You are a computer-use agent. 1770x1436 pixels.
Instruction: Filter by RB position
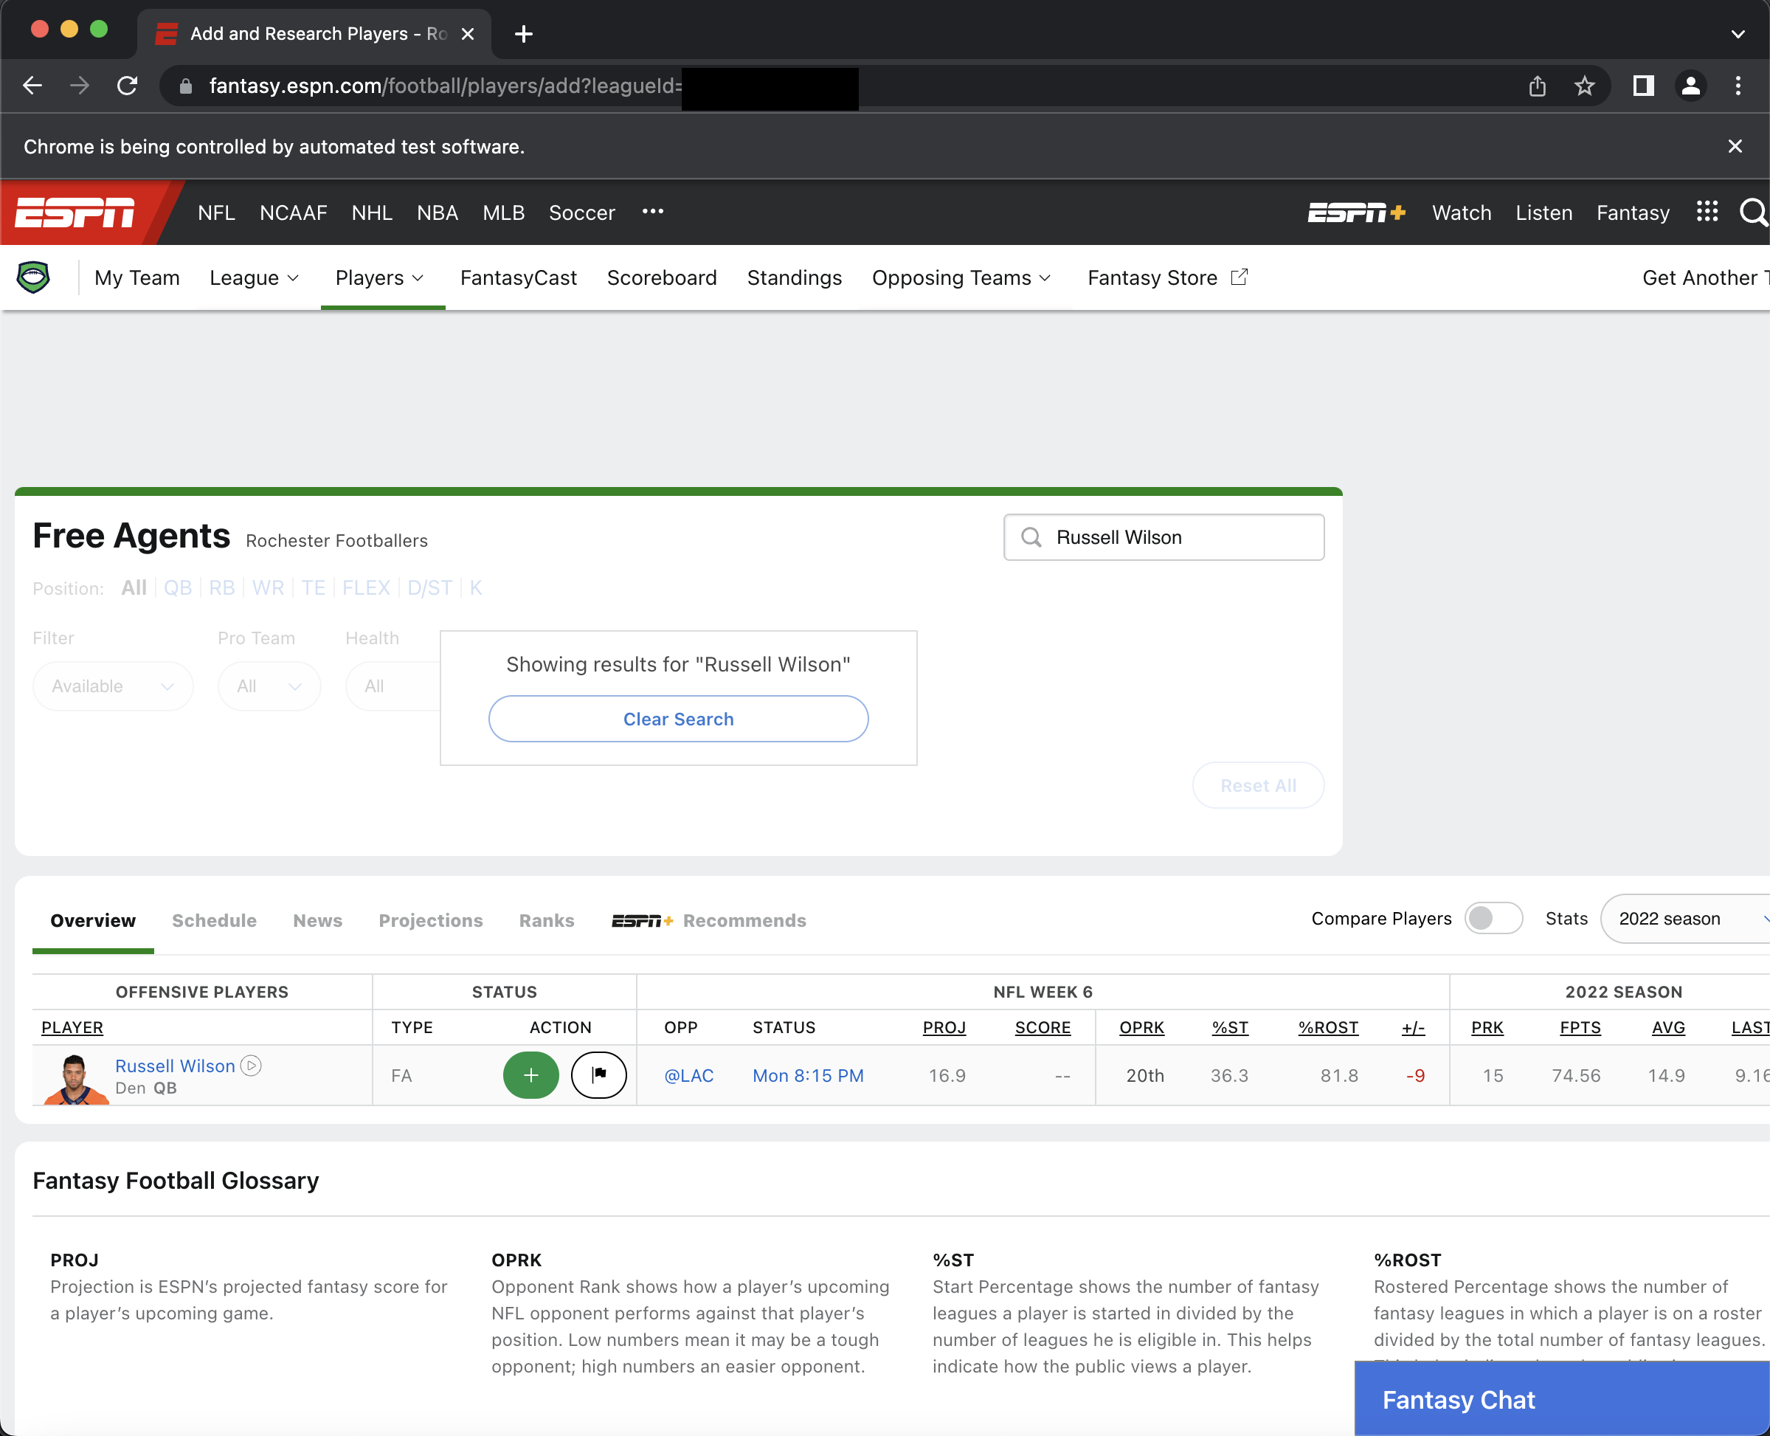point(221,587)
